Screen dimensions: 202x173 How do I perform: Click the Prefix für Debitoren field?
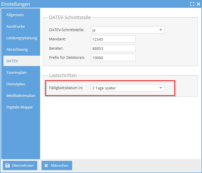click(113, 58)
